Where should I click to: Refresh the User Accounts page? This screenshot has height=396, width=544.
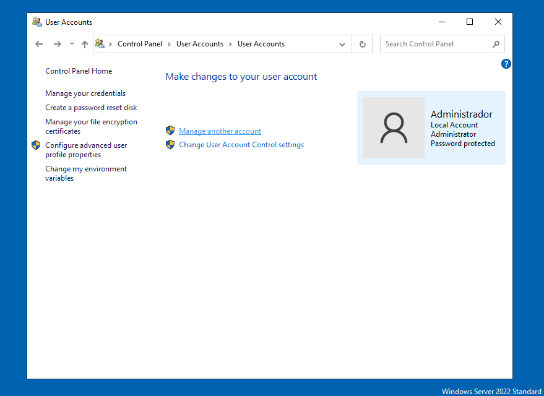[x=362, y=44]
